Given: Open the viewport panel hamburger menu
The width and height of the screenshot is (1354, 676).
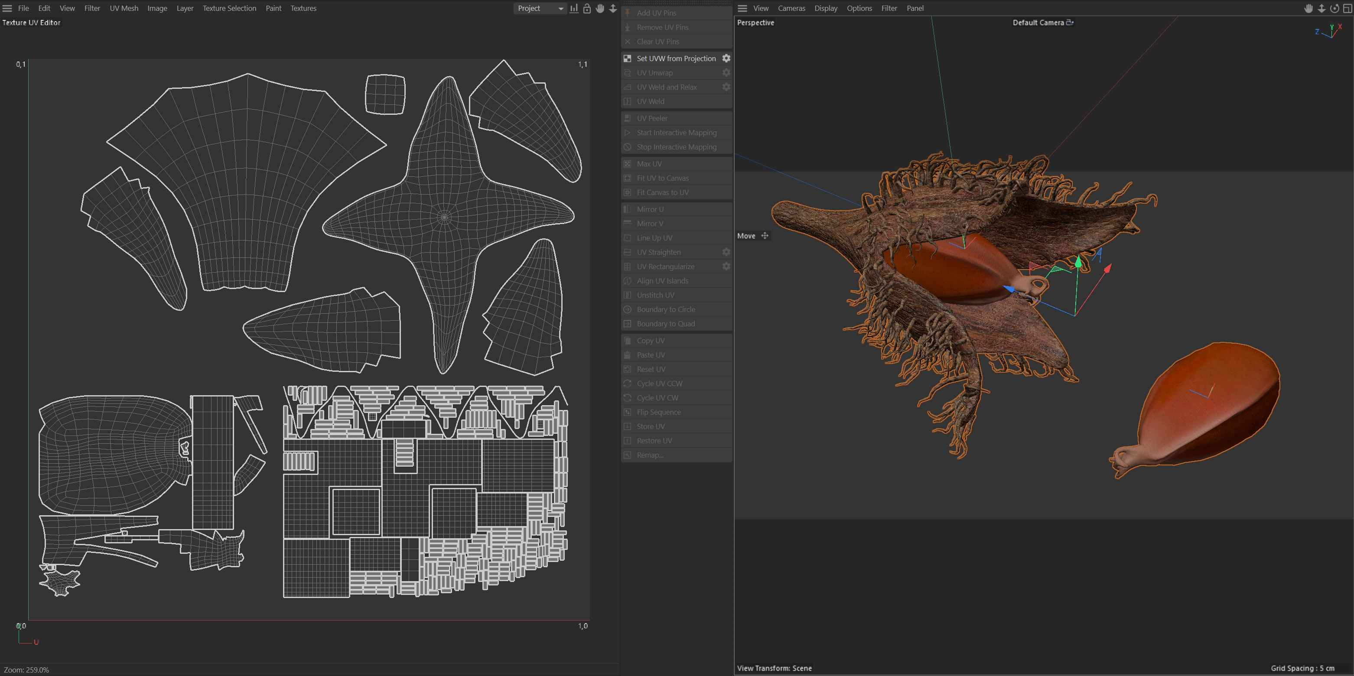Looking at the screenshot, I should click(742, 8).
